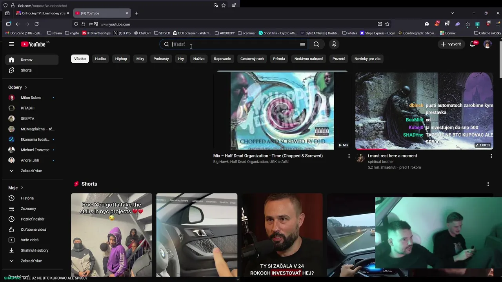Open the 'TY SI ZAČALA V 24' Short
Image resolution: width=502 pixels, height=282 pixels.
(282, 235)
